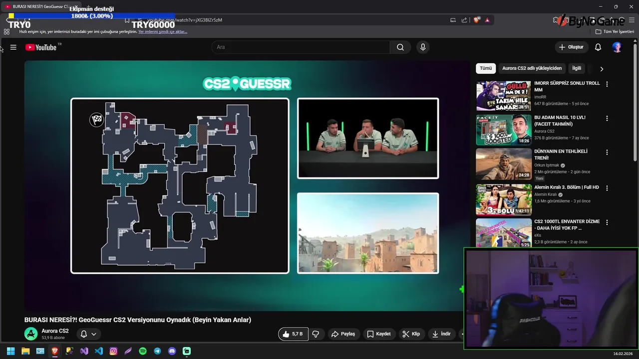Open Visual Studio Code from the taskbar

(99, 351)
